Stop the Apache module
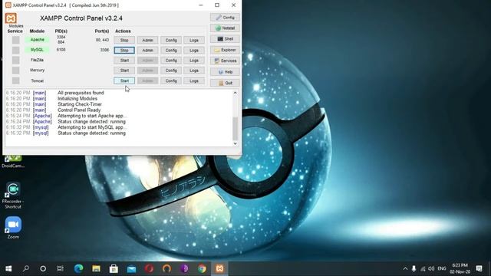 [x=124, y=41]
